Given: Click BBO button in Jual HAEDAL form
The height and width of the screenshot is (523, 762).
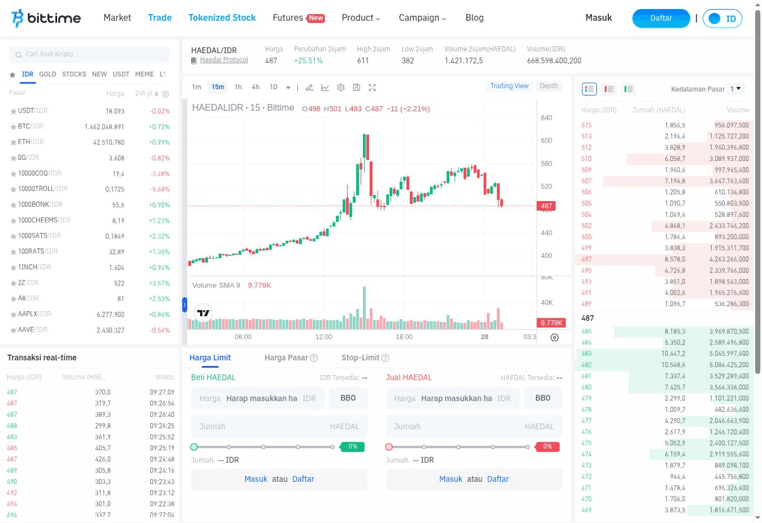Looking at the screenshot, I should [543, 398].
